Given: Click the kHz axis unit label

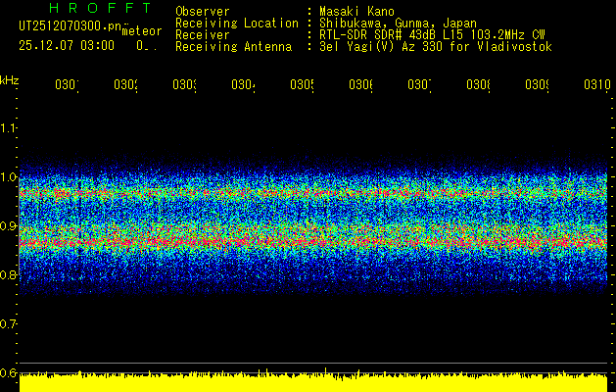Looking at the screenshot, I should tap(10, 81).
